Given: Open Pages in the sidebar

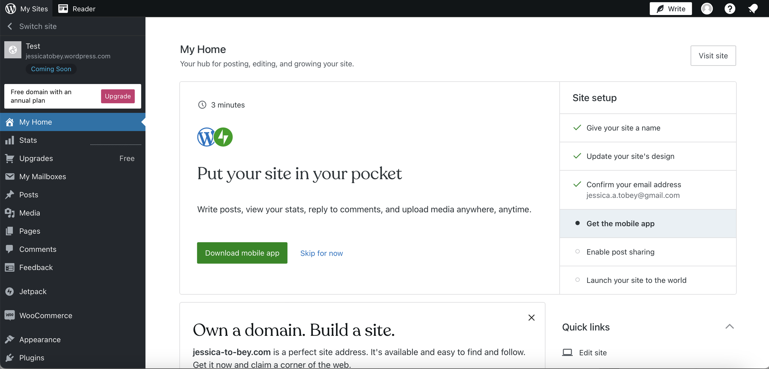Looking at the screenshot, I should (73, 231).
